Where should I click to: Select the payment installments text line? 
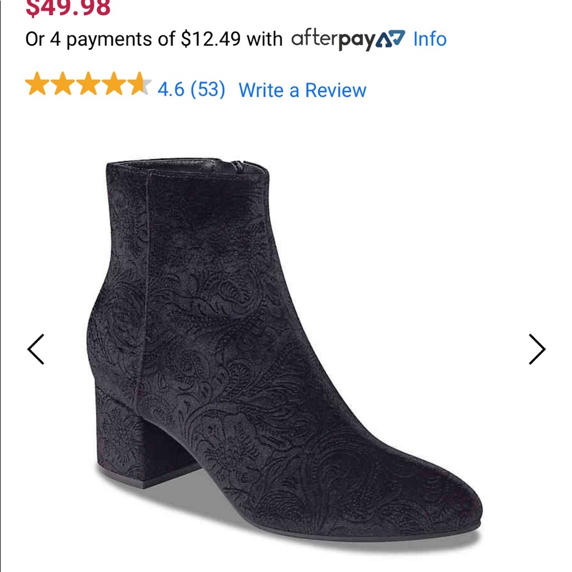[x=154, y=39]
